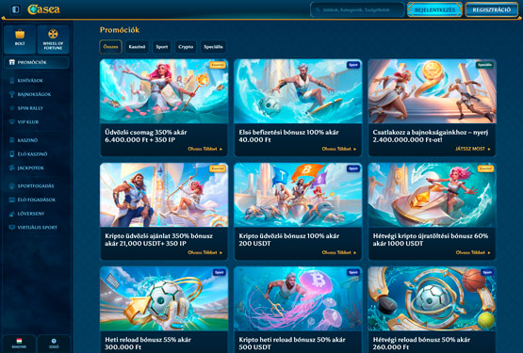The image size is (523, 353).
Task: Open the gold coin runners bajnokság image
Action: pyautogui.click(x=432, y=91)
